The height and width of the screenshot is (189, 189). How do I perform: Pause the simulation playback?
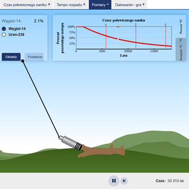point(114,180)
